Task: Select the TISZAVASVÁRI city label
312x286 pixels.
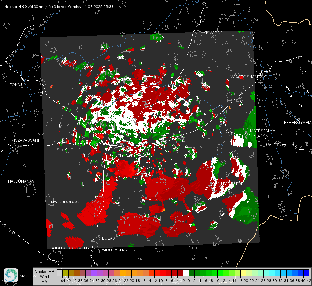Action: 25,140
